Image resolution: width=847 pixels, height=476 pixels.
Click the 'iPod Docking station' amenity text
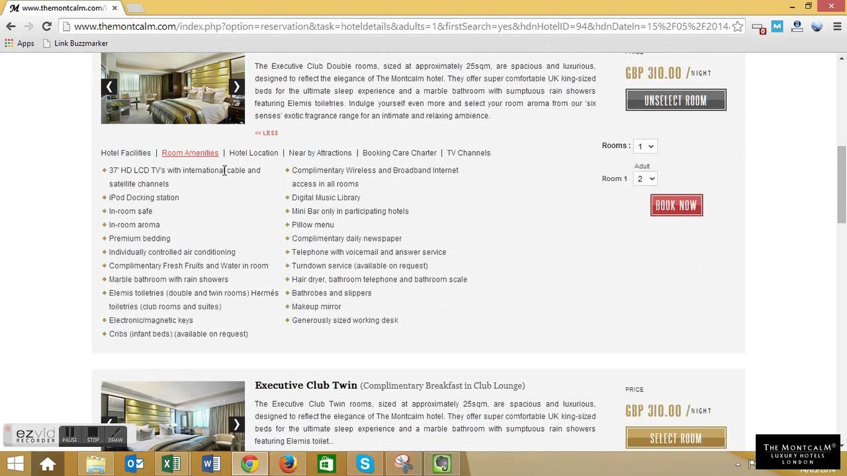144,198
